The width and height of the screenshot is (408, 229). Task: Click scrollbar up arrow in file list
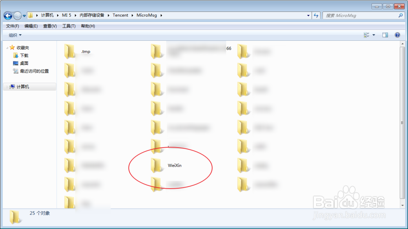[403, 44]
